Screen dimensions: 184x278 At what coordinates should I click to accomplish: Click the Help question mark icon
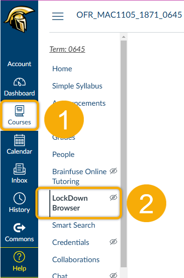tap(20, 257)
